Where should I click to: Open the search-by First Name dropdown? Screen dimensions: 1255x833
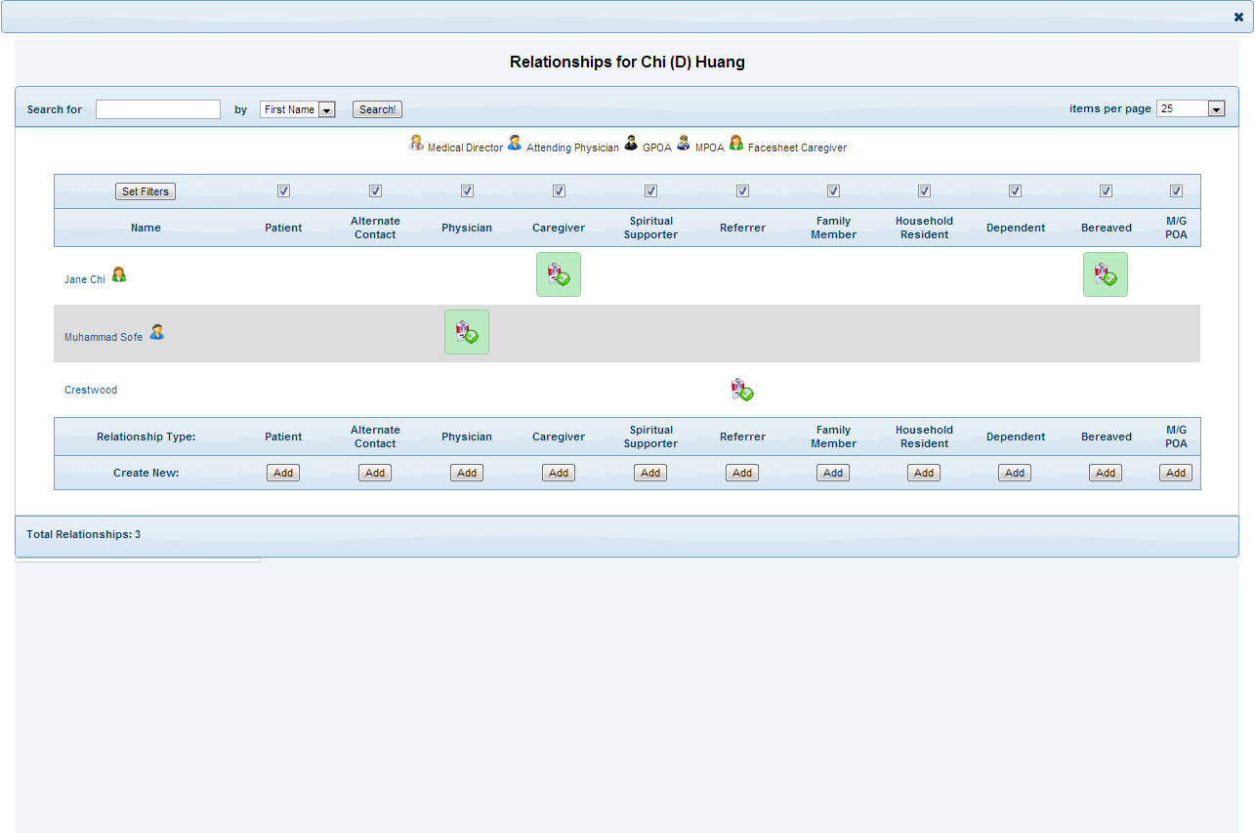point(298,109)
